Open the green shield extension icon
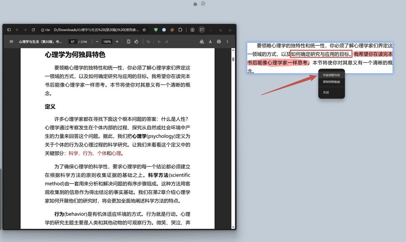The height and width of the screenshot is (242, 406). (156, 30)
